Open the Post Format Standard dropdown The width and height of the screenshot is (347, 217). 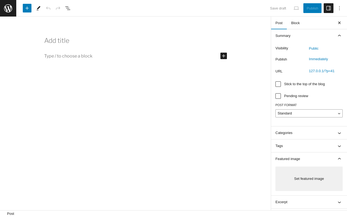[309, 113]
